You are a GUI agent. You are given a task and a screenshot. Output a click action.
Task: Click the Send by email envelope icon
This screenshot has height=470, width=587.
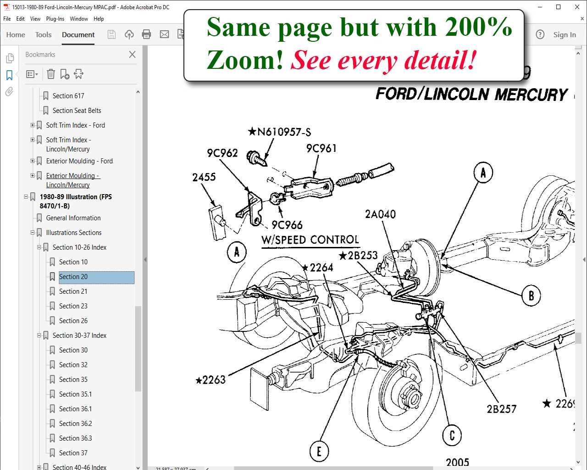(x=164, y=34)
